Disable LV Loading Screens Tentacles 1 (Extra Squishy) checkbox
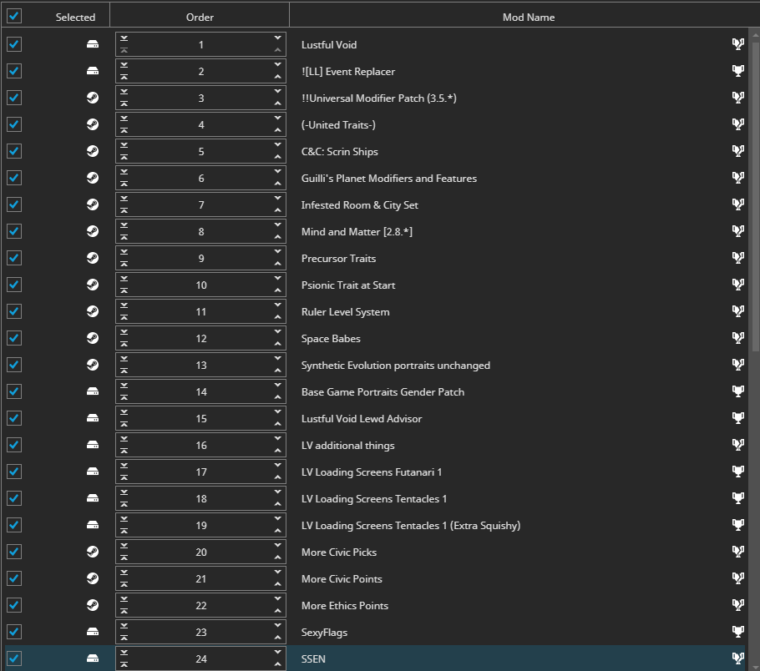The image size is (760, 671). pyautogui.click(x=14, y=525)
